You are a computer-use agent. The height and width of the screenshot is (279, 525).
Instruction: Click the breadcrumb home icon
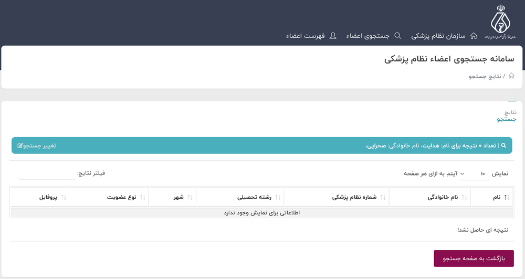511,76
